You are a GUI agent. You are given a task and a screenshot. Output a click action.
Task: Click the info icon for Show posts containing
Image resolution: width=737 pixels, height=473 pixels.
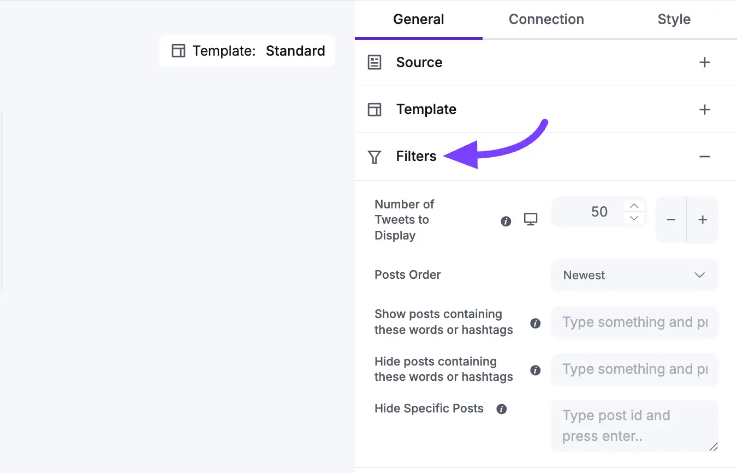pyautogui.click(x=535, y=323)
